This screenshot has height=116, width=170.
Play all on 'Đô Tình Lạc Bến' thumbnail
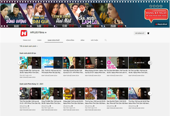point(139,63)
